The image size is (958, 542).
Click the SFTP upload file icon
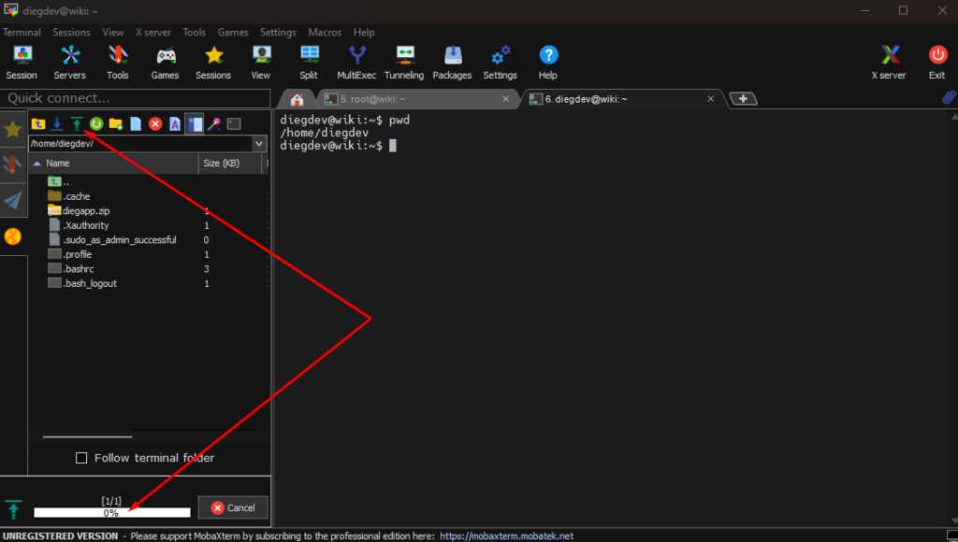[x=77, y=124]
